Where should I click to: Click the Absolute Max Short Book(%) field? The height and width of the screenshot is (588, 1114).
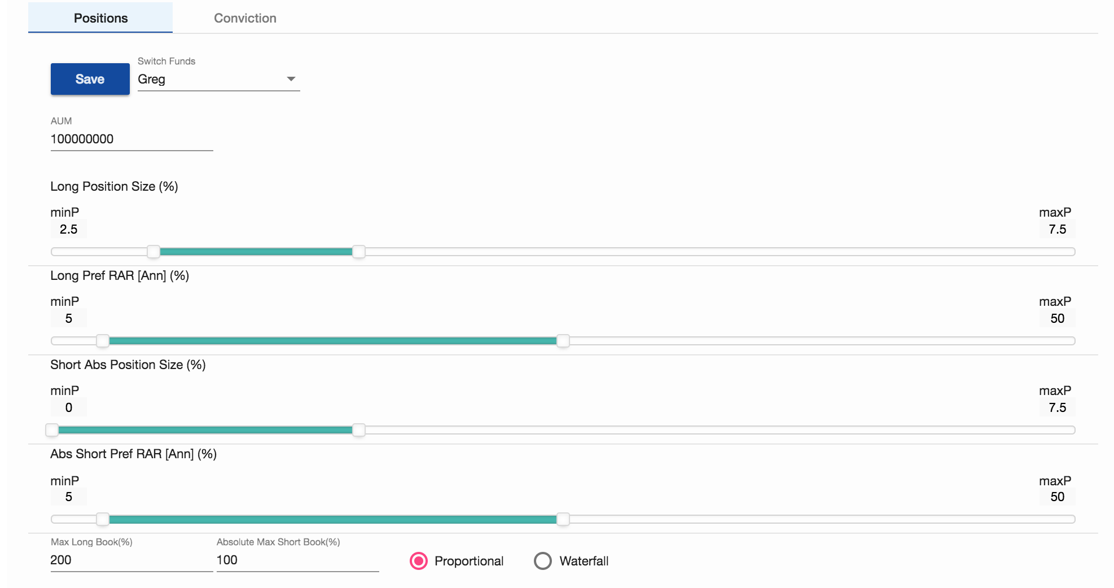(298, 560)
